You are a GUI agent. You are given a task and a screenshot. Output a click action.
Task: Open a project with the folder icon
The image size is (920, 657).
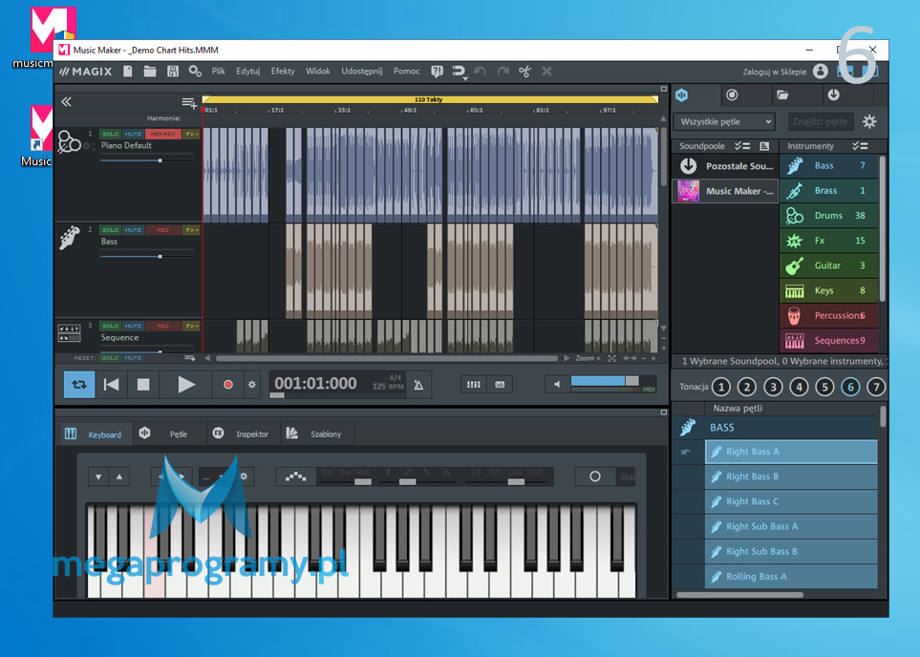tap(150, 71)
